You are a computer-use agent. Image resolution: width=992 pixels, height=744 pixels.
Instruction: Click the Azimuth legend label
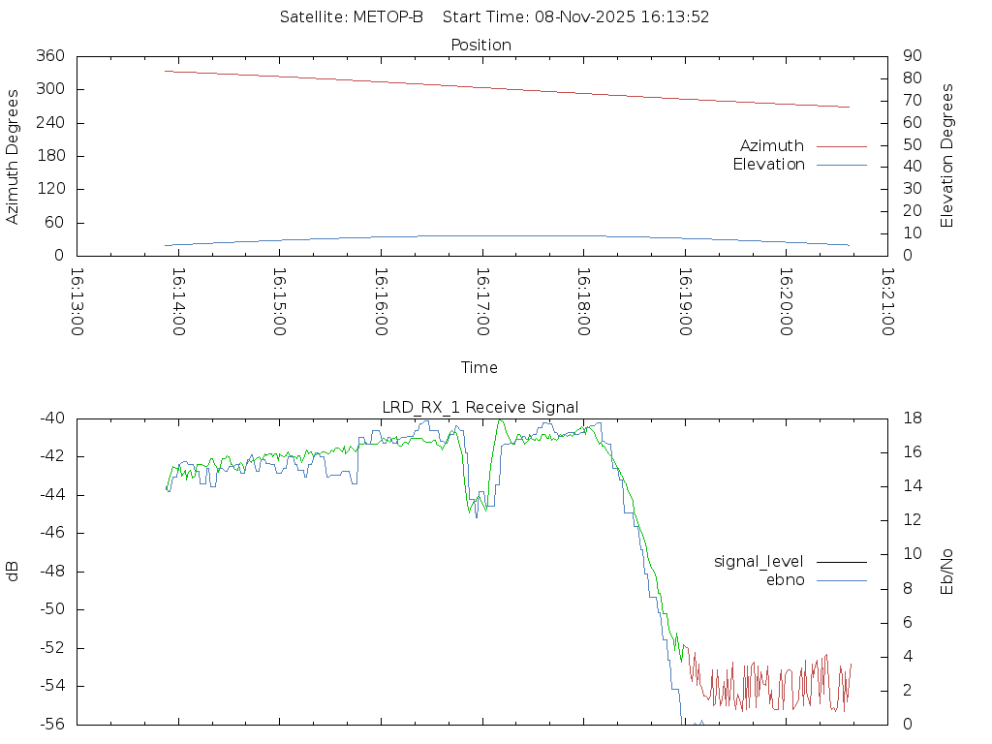pos(771,146)
